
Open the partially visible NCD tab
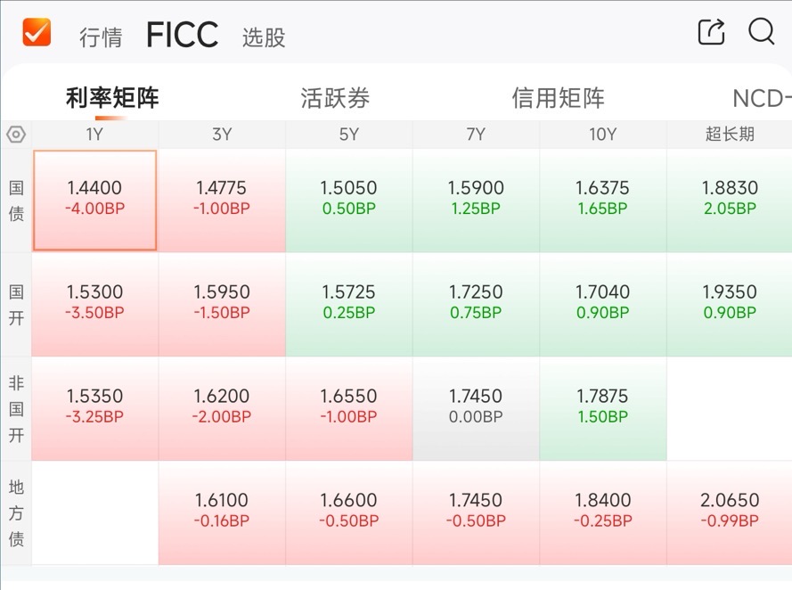click(x=762, y=99)
